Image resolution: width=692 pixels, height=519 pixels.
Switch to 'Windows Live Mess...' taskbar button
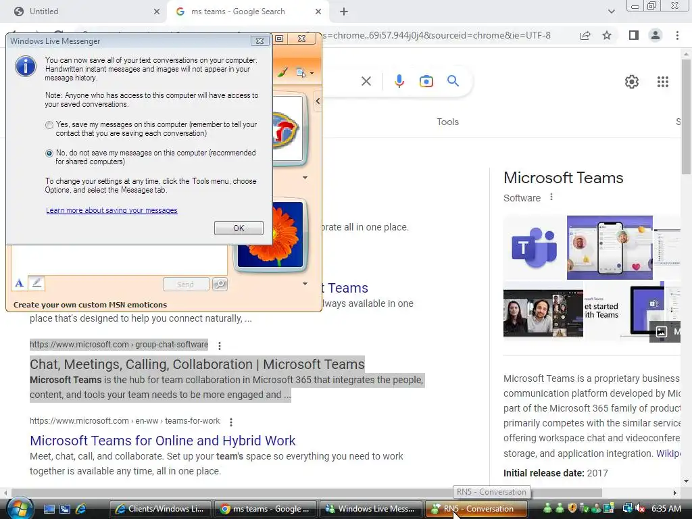[x=370, y=509]
